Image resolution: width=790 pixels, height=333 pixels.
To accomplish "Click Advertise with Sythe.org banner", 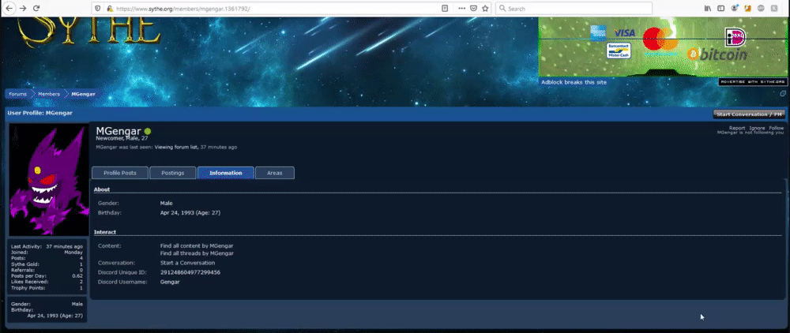I will (x=752, y=81).
